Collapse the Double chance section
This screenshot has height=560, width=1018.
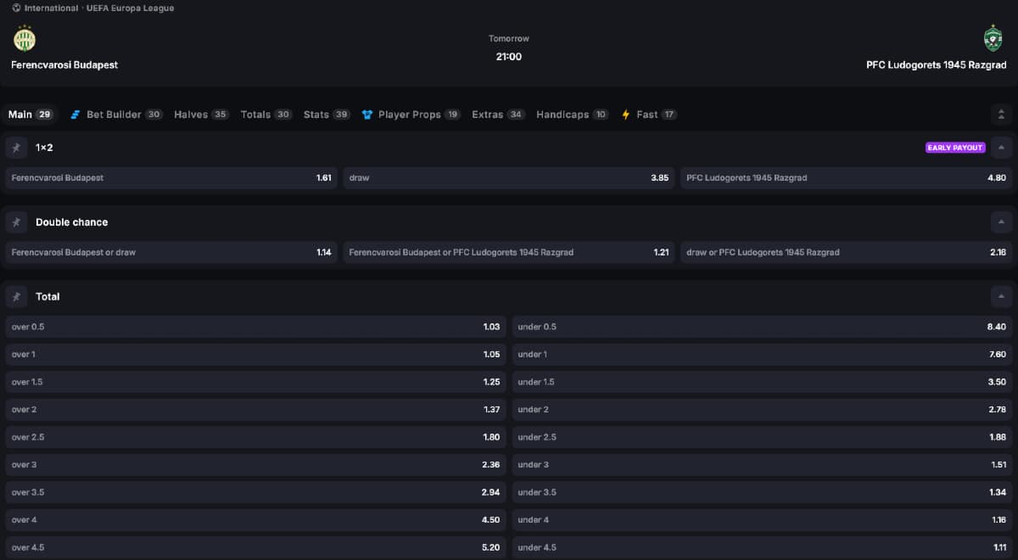[1001, 222]
